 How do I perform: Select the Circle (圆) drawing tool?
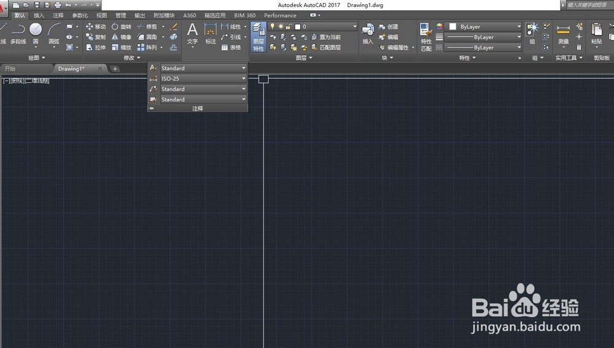coord(36,34)
